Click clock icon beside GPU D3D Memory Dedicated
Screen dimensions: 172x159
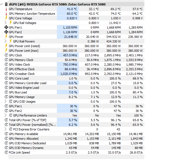tap(6, 143)
